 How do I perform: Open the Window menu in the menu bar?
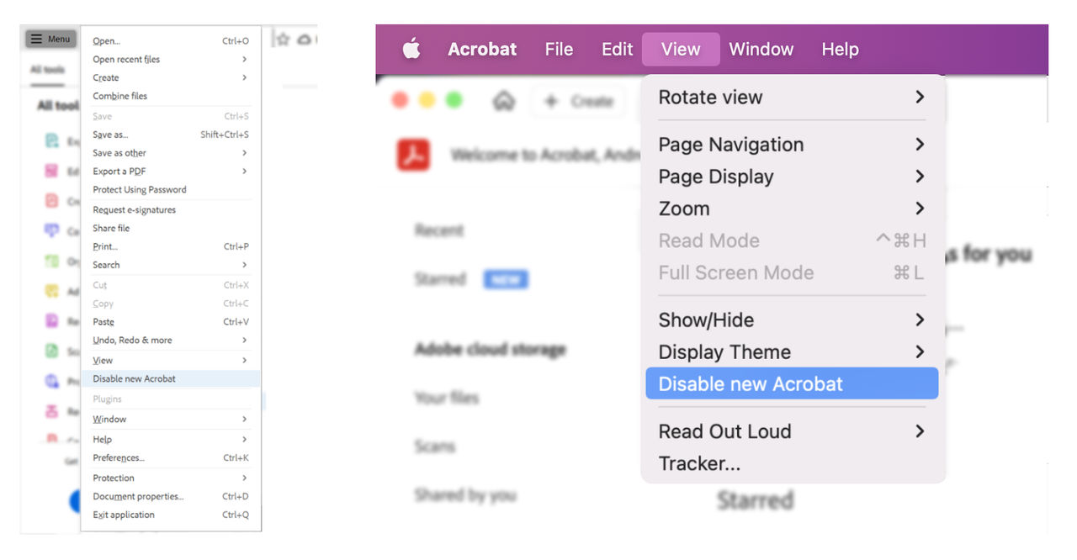(x=761, y=49)
